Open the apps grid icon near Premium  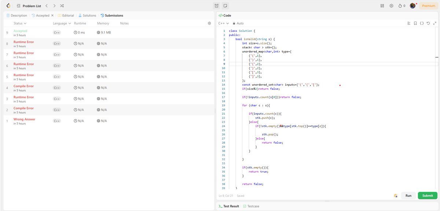click(x=381, y=5)
